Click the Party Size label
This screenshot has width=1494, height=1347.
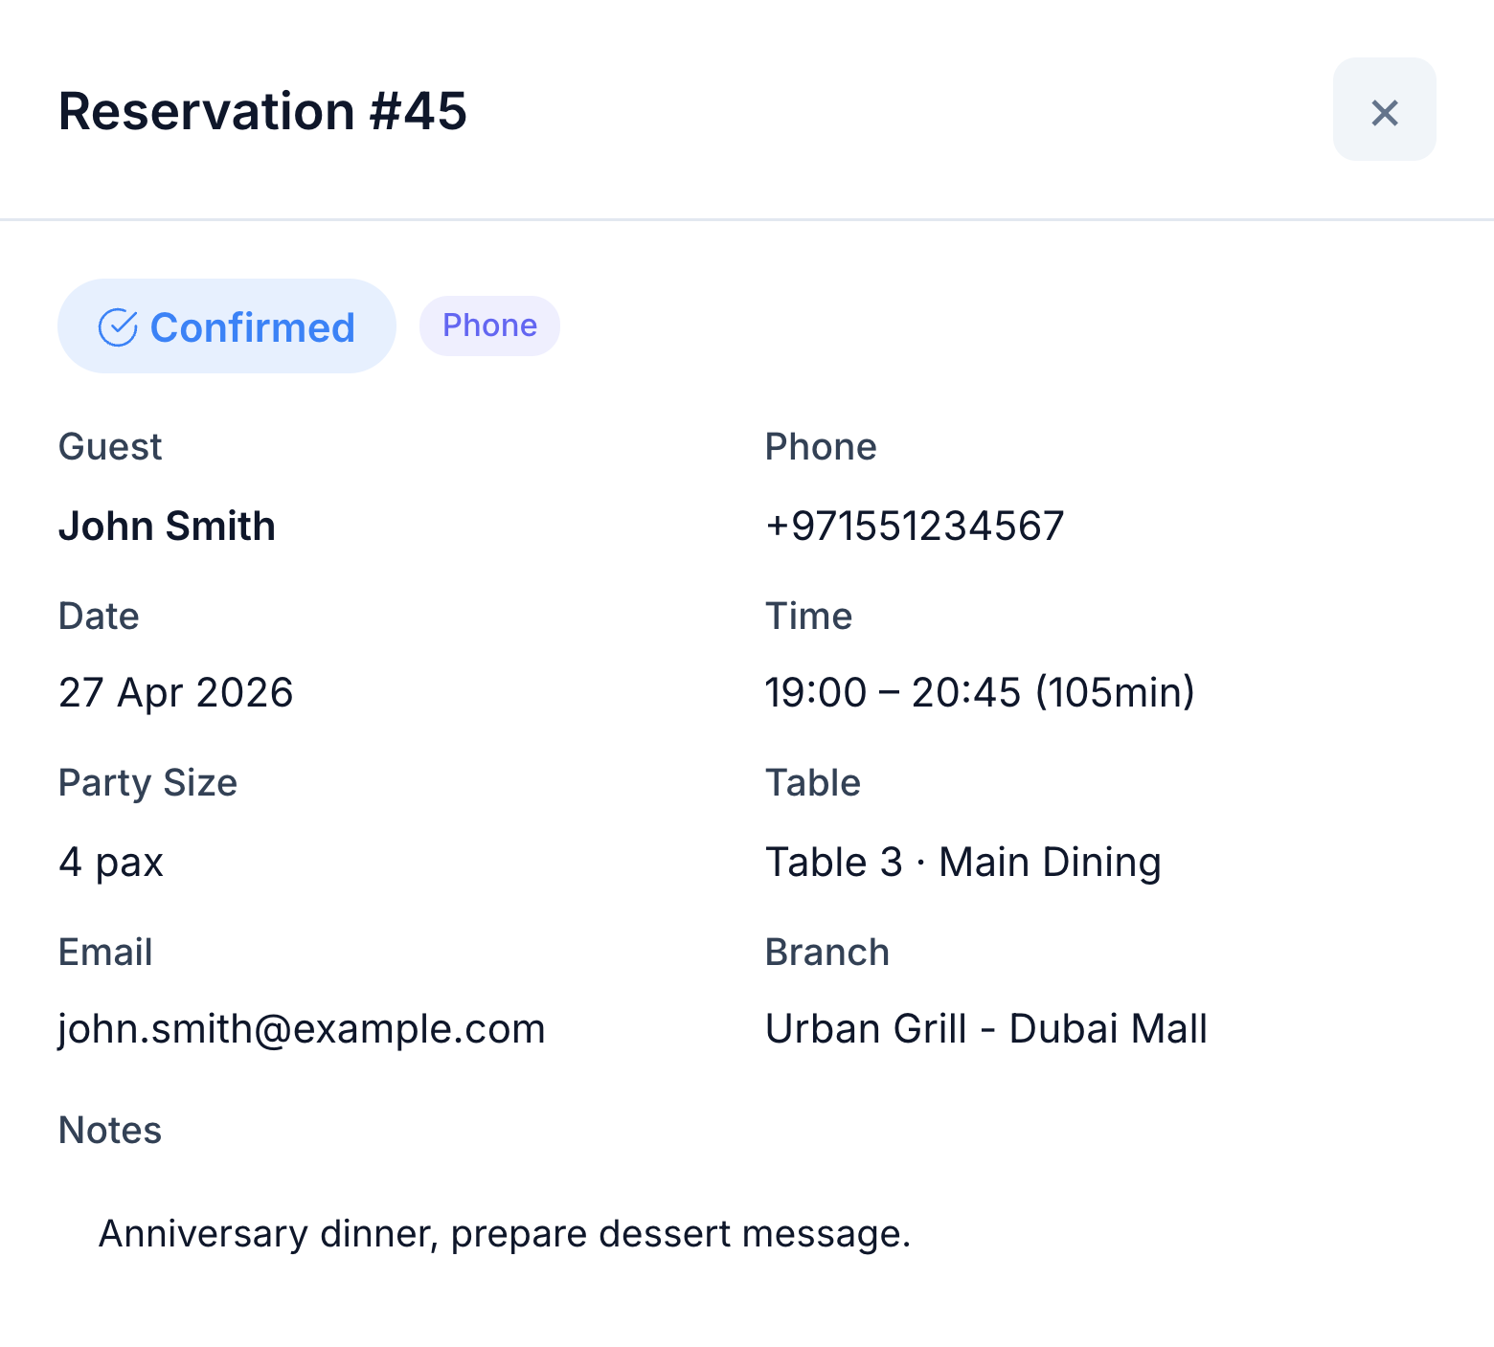147,783
